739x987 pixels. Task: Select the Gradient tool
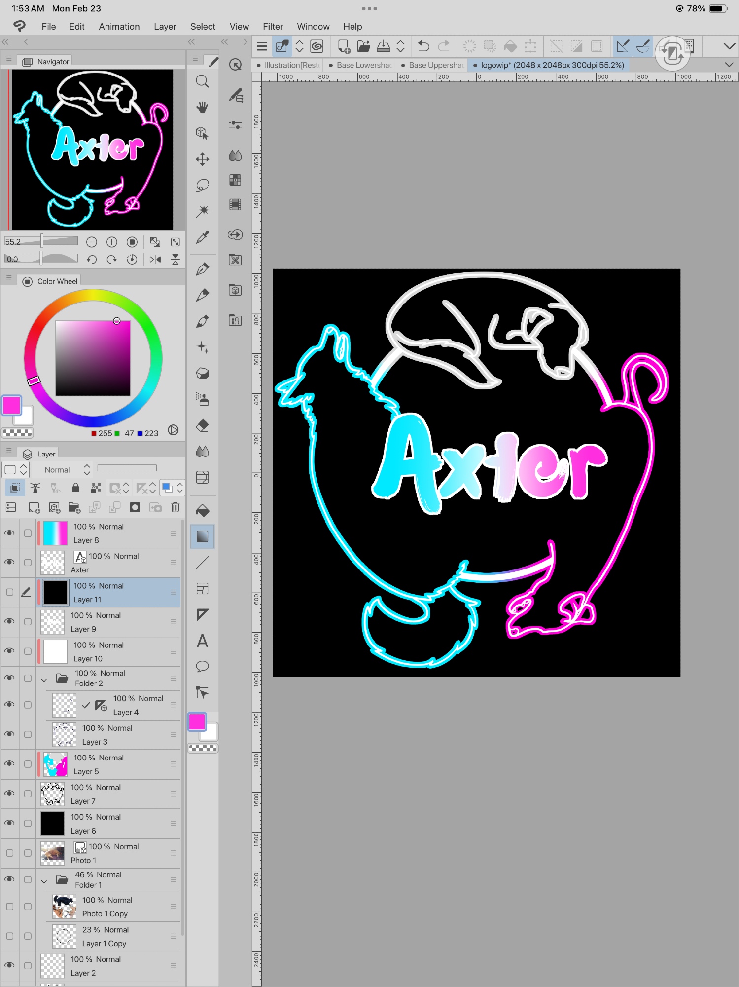pos(202,536)
